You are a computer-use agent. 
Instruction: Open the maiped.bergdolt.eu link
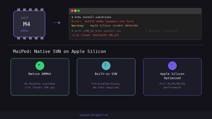pos(94,115)
